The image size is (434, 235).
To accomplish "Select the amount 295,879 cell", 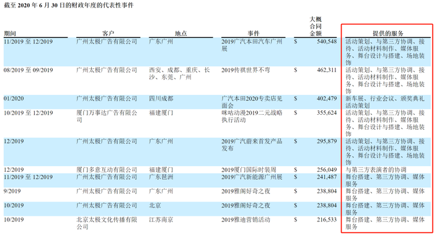I will [327, 141].
